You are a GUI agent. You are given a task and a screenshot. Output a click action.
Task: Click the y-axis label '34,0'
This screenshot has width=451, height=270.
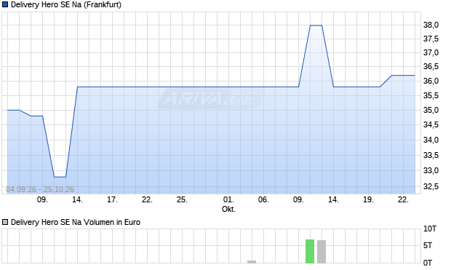coord(431,140)
